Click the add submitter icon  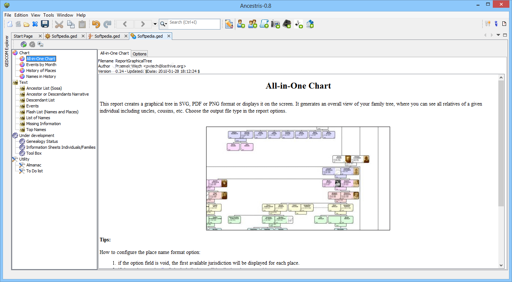[x=298, y=24]
